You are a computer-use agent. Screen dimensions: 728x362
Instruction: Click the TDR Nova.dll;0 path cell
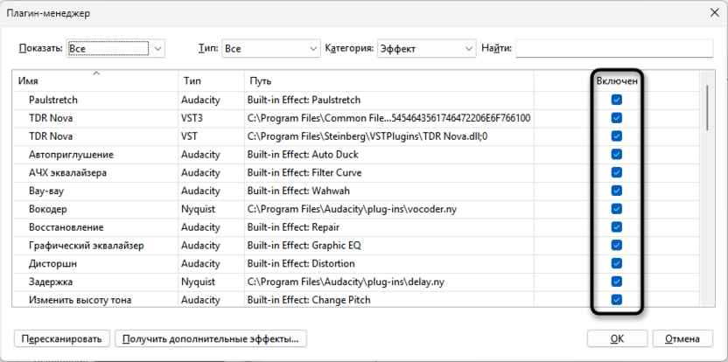coord(369,136)
